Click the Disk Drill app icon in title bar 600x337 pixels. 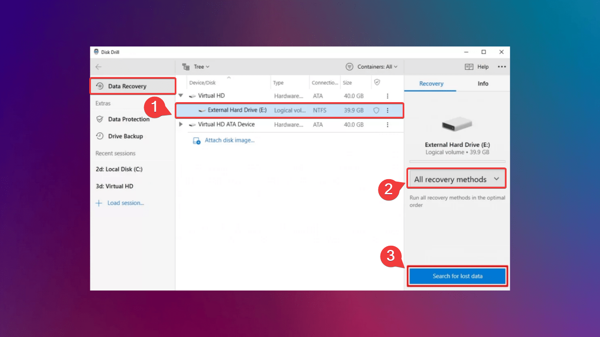pyautogui.click(x=96, y=52)
